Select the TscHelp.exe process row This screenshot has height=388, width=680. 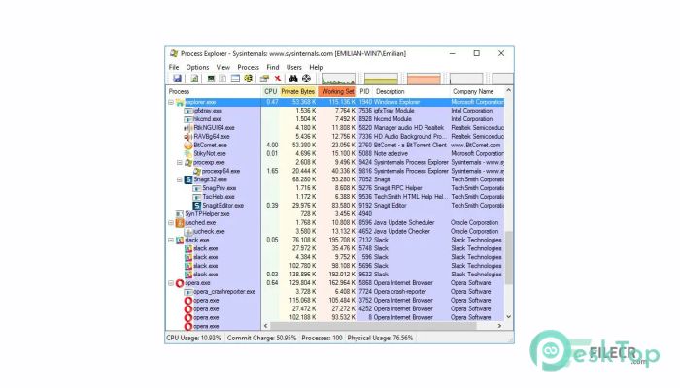click(x=335, y=197)
